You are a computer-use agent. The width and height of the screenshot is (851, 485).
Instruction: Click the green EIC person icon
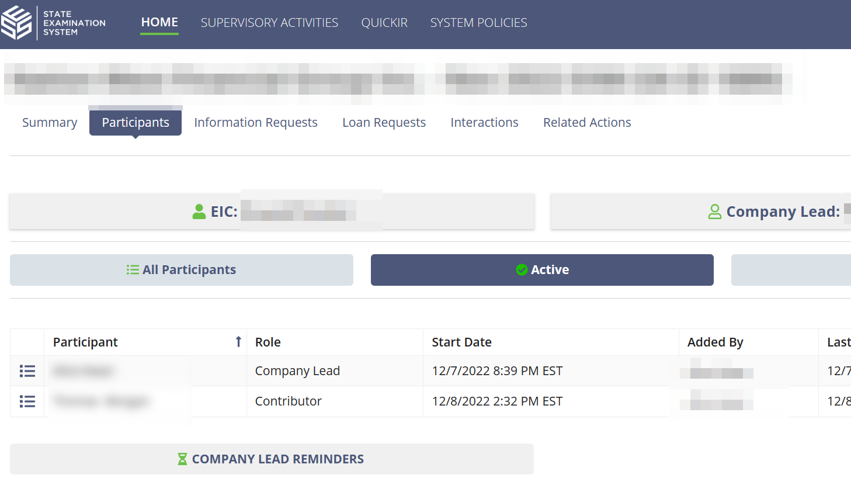coord(199,212)
